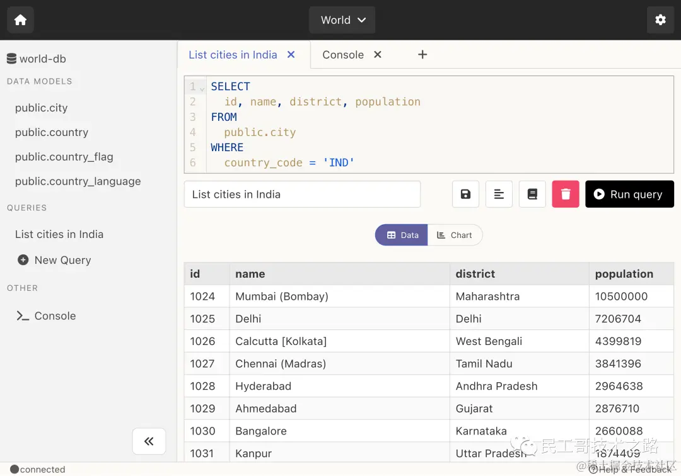The width and height of the screenshot is (681, 476).
Task: Go to the home screen icon
Action: pyautogui.click(x=20, y=20)
